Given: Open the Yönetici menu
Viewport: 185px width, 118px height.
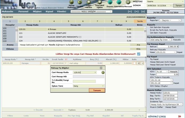Looking at the screenshot, I should point(61,12).
